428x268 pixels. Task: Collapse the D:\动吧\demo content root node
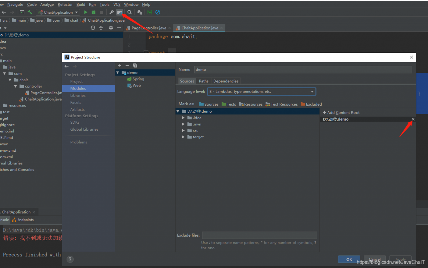tap(178, 111)
